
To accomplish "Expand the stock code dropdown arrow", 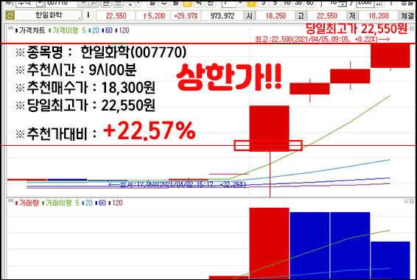I will [83, 4].
